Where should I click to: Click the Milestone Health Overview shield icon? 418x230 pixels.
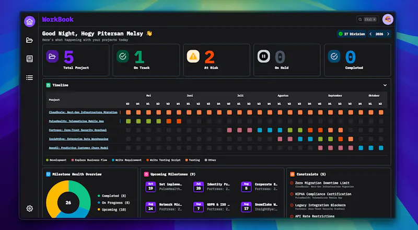[48, 174]
